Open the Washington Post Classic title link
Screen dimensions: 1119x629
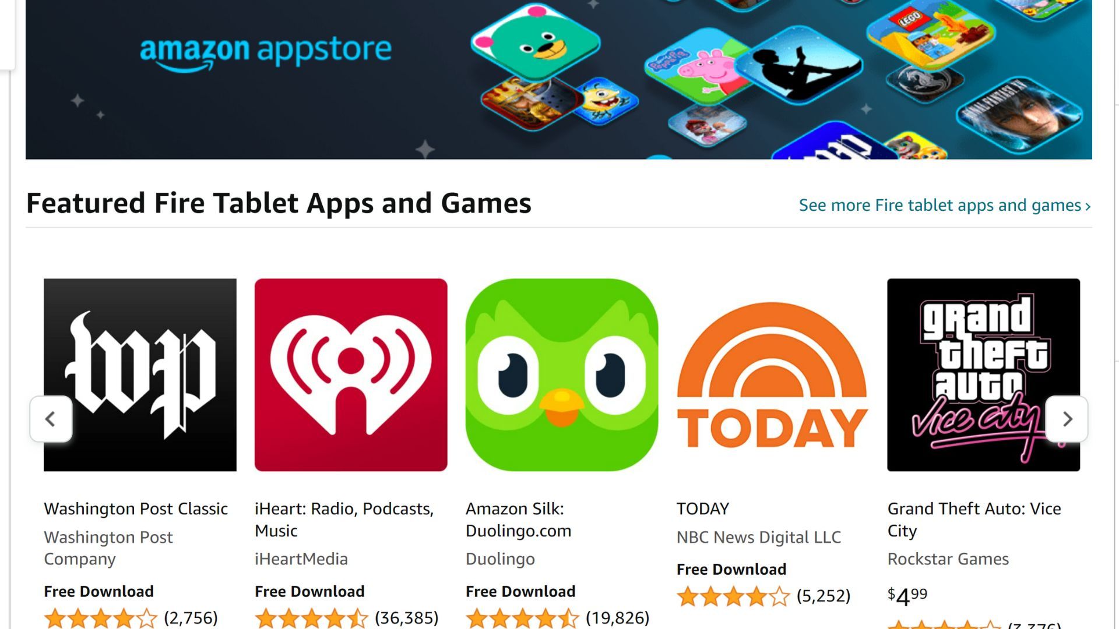tap(136, 508)
